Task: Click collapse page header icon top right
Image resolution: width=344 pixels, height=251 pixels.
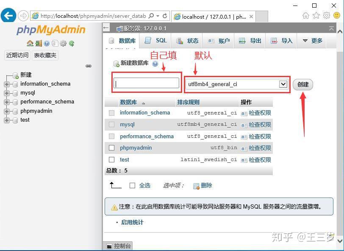Action: pyautogui.click(x=331, y=28)
